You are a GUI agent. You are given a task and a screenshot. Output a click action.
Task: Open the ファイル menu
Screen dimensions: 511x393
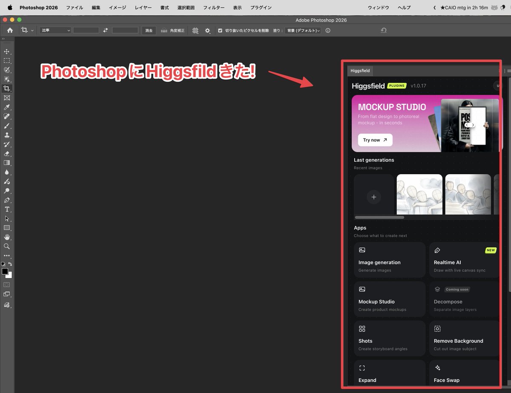point(75,8)
